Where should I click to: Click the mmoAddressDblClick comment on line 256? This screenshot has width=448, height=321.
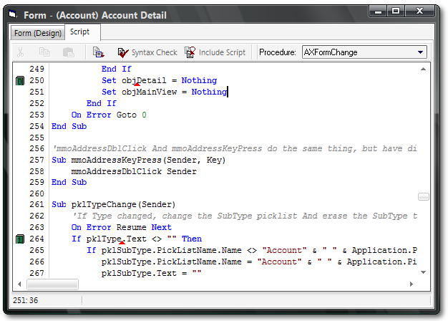point(235,149)
